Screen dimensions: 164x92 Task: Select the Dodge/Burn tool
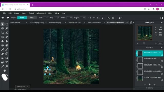(x=3, y=45)
